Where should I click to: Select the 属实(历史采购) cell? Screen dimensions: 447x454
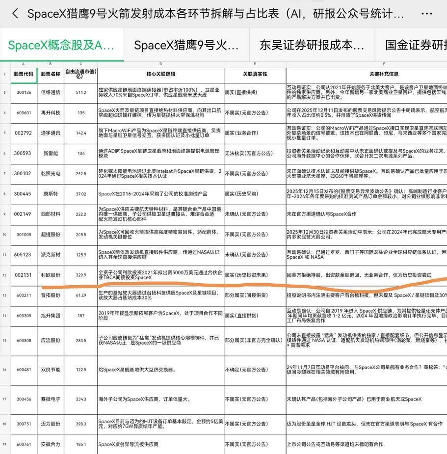(255, 194)
